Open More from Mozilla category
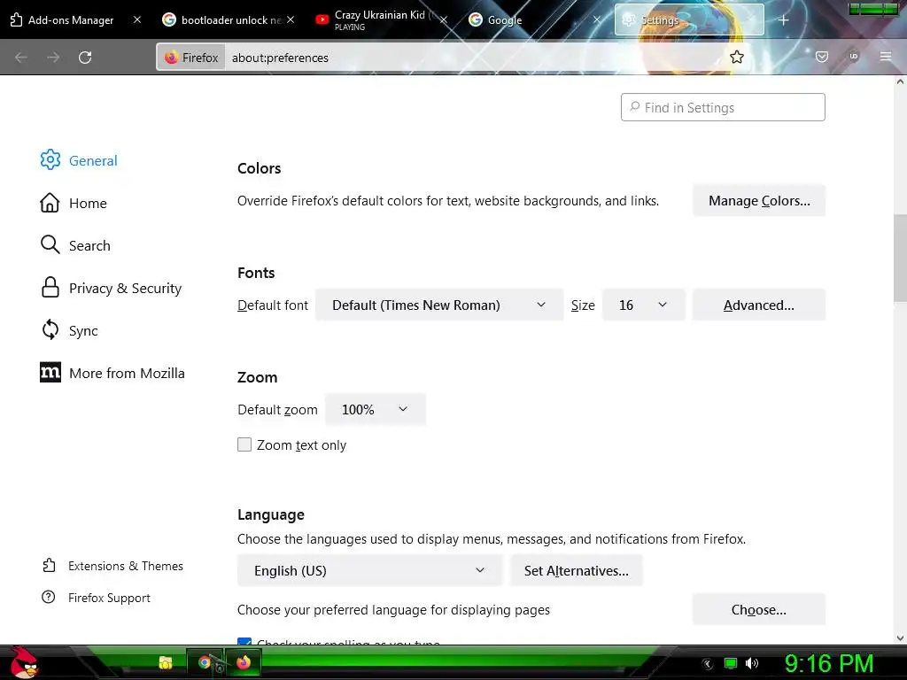This screenshot has width=907, height=680. point(127,373)
